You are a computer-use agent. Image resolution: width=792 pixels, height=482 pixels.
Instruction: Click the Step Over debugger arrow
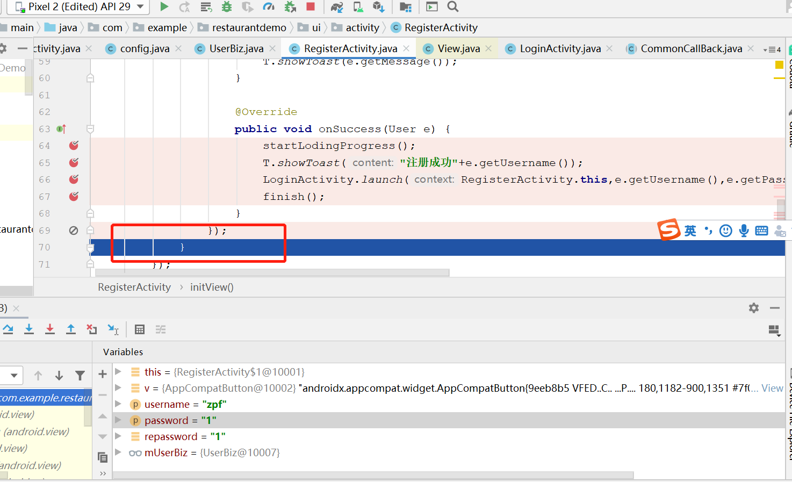(x=8, y=329)
